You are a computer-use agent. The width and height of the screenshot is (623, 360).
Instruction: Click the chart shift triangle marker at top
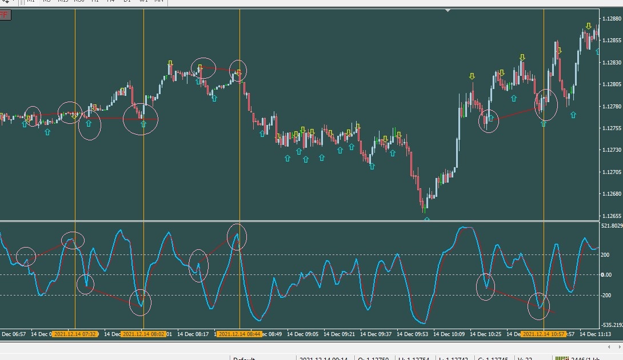(x=448, y=10)
